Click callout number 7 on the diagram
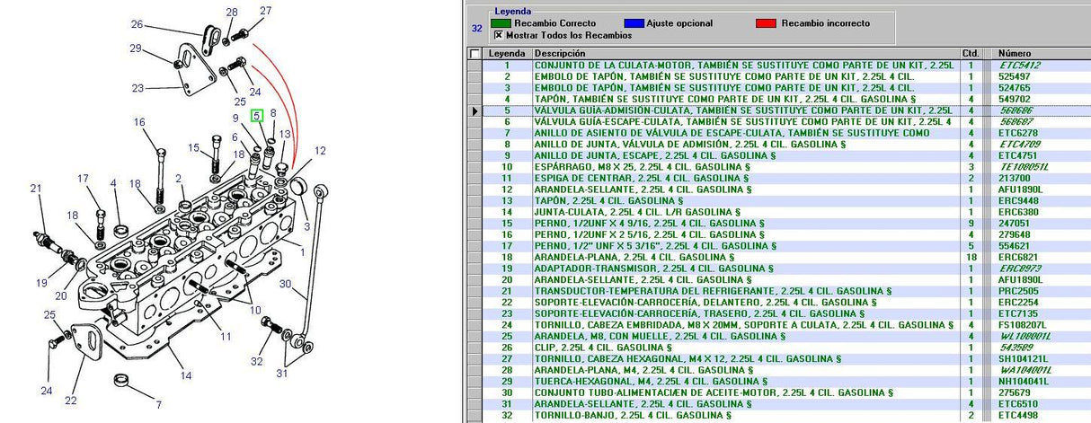 coord(158,404)
